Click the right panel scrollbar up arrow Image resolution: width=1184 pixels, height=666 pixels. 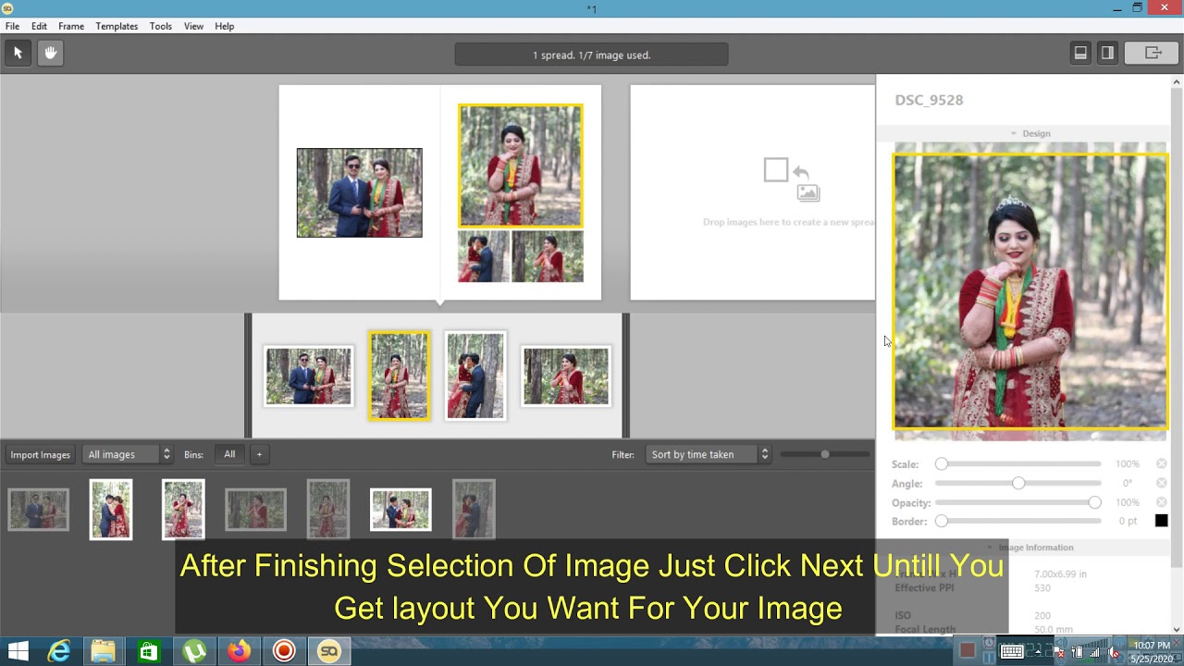pos(1177,81)
